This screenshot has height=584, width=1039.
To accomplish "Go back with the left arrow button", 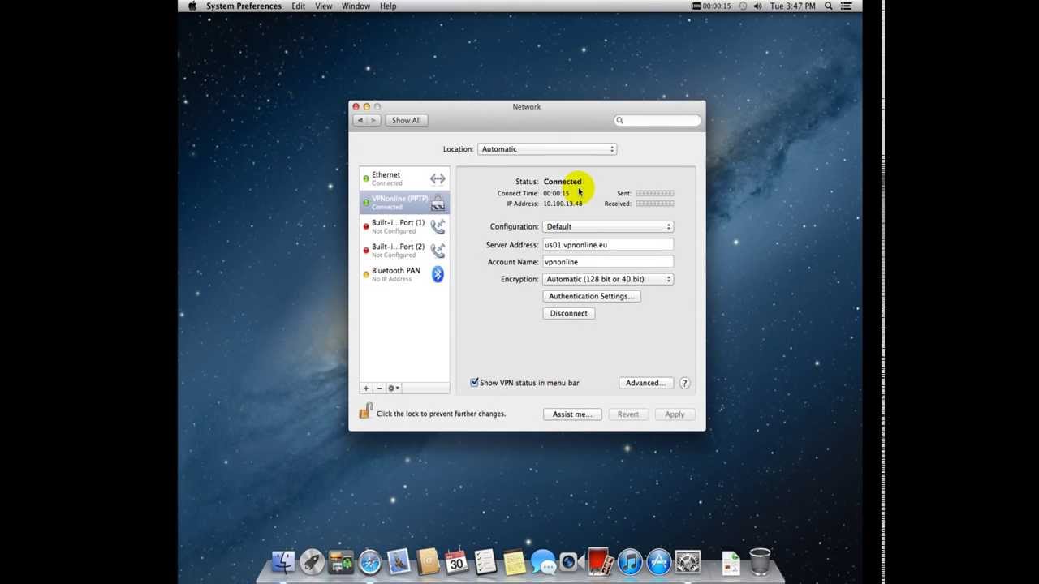I will tap(360, 120).
